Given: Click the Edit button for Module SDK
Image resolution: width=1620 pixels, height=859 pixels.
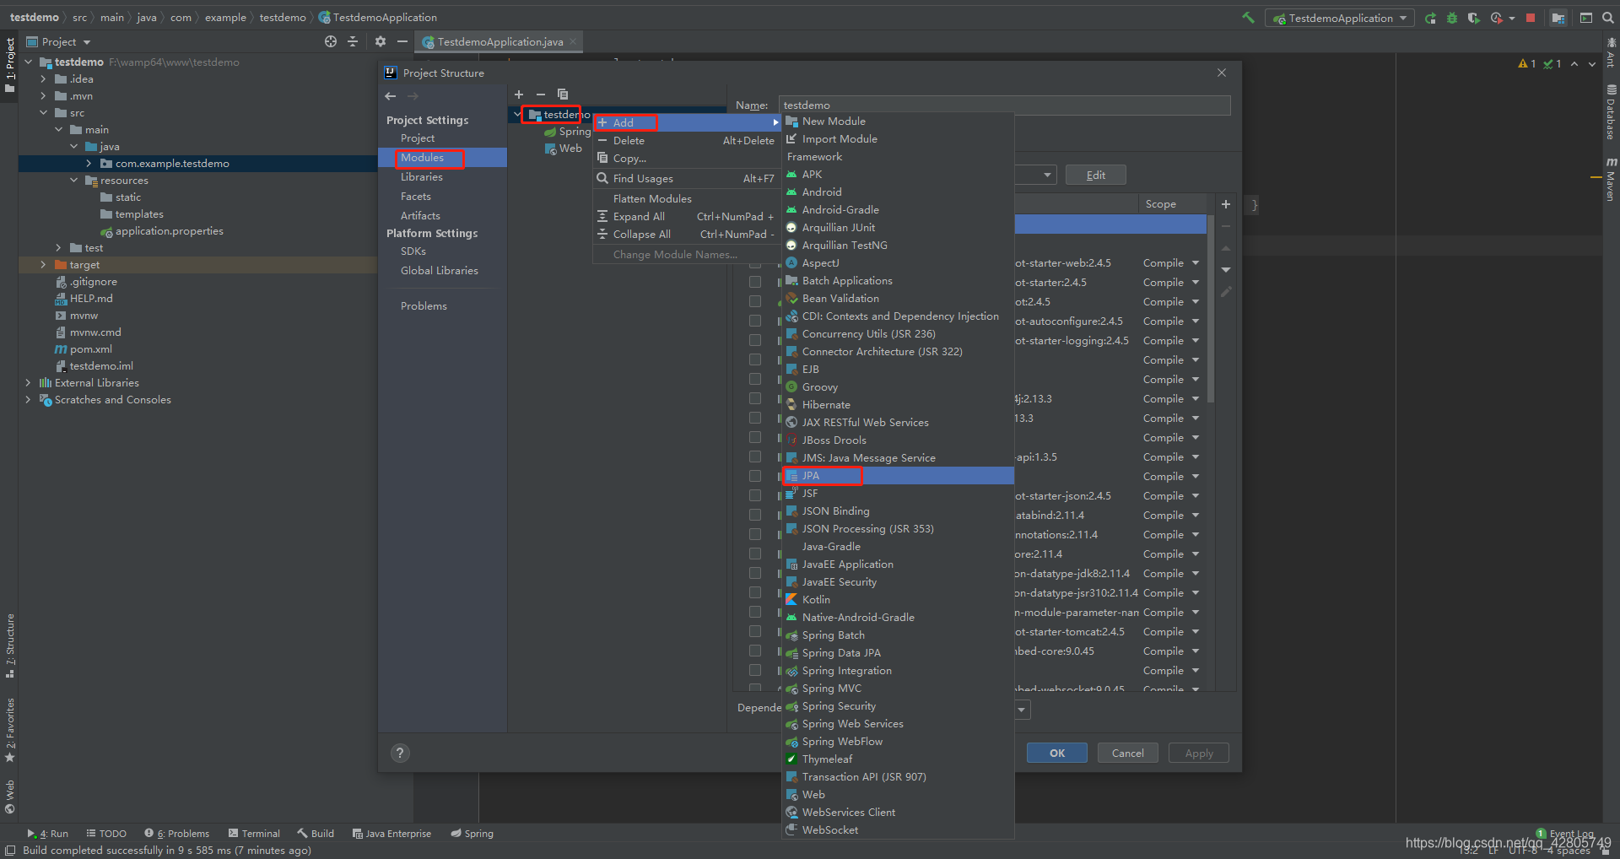Looking at the screenshot, I should [1096, 175].
